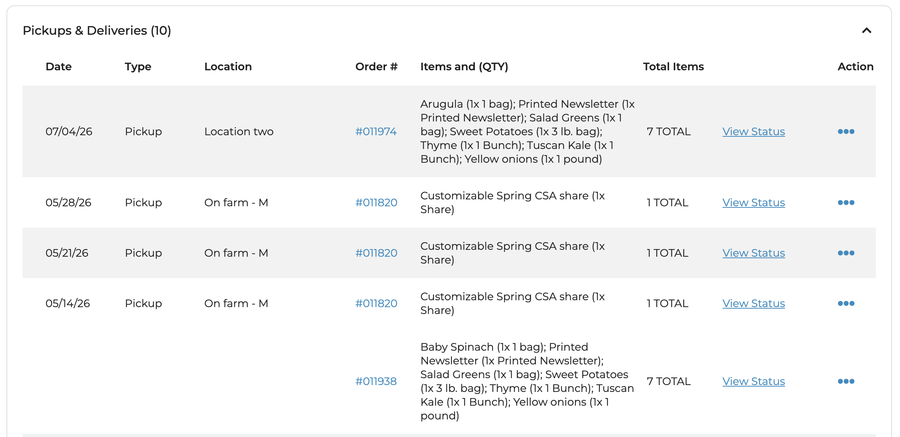The image size is (900, 437).
Task: Open actions menu for 07/04/26 pickup
Action: [846, 131]
